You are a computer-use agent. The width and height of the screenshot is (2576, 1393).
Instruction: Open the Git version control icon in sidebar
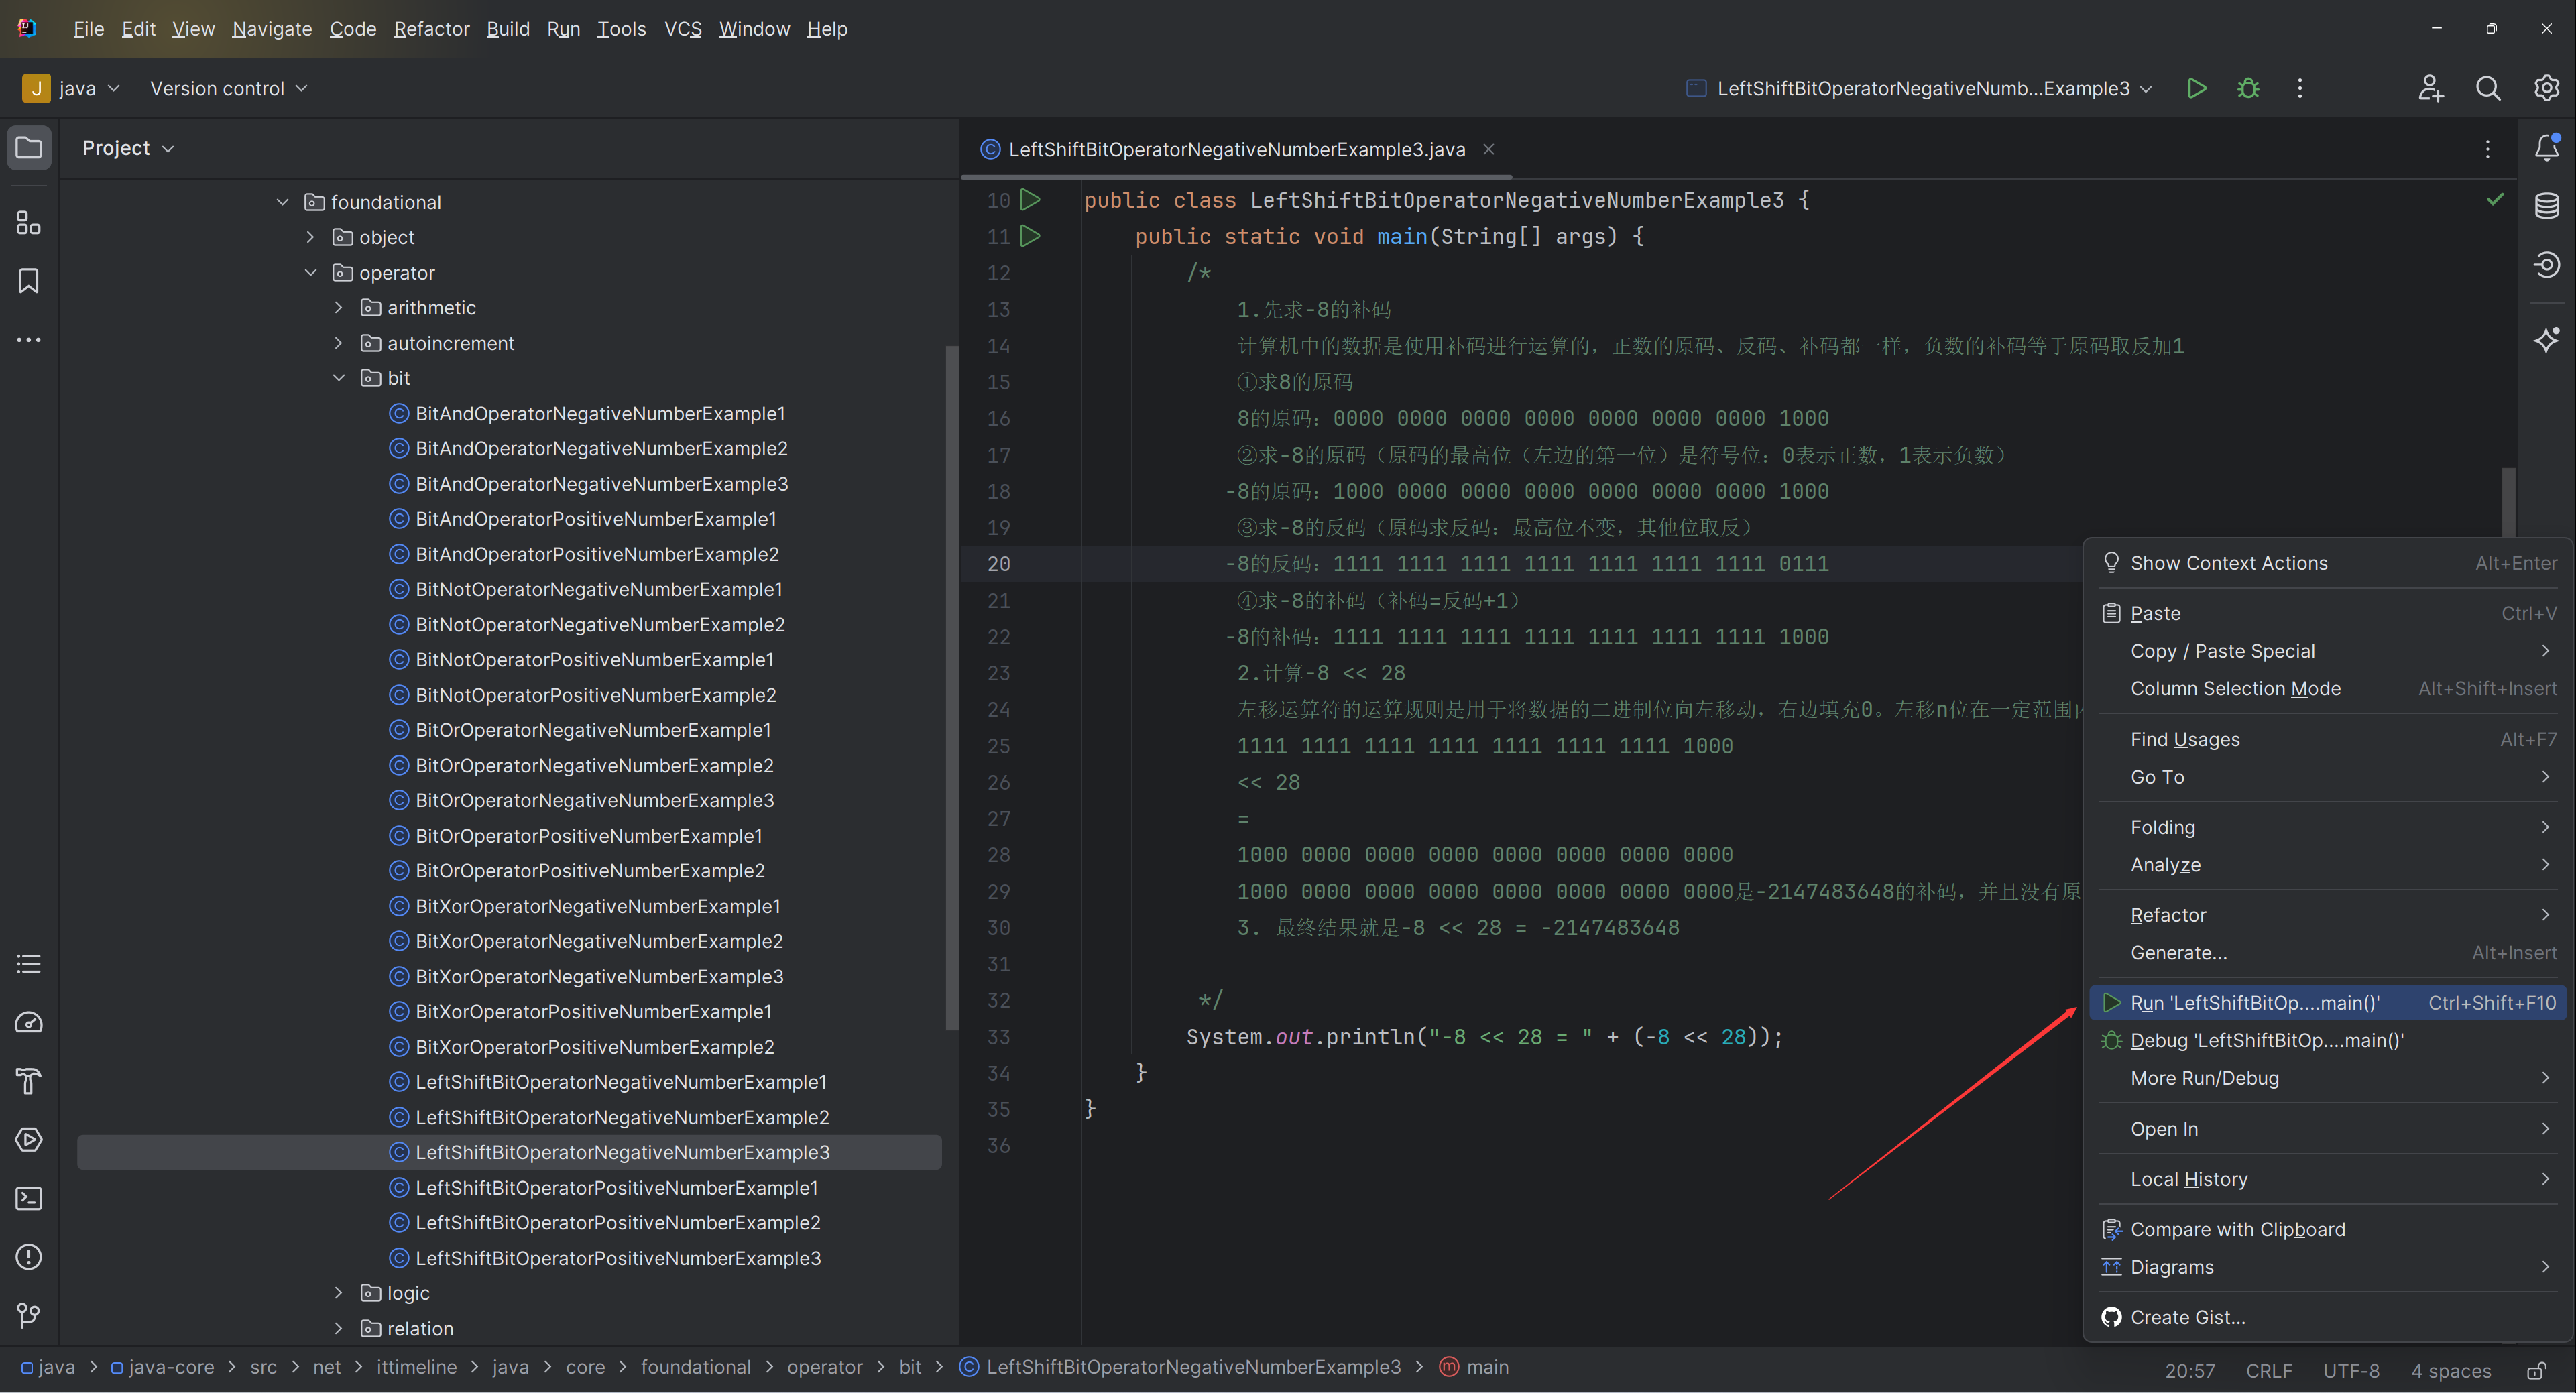pyautogui.click(x=29, y=1315)
